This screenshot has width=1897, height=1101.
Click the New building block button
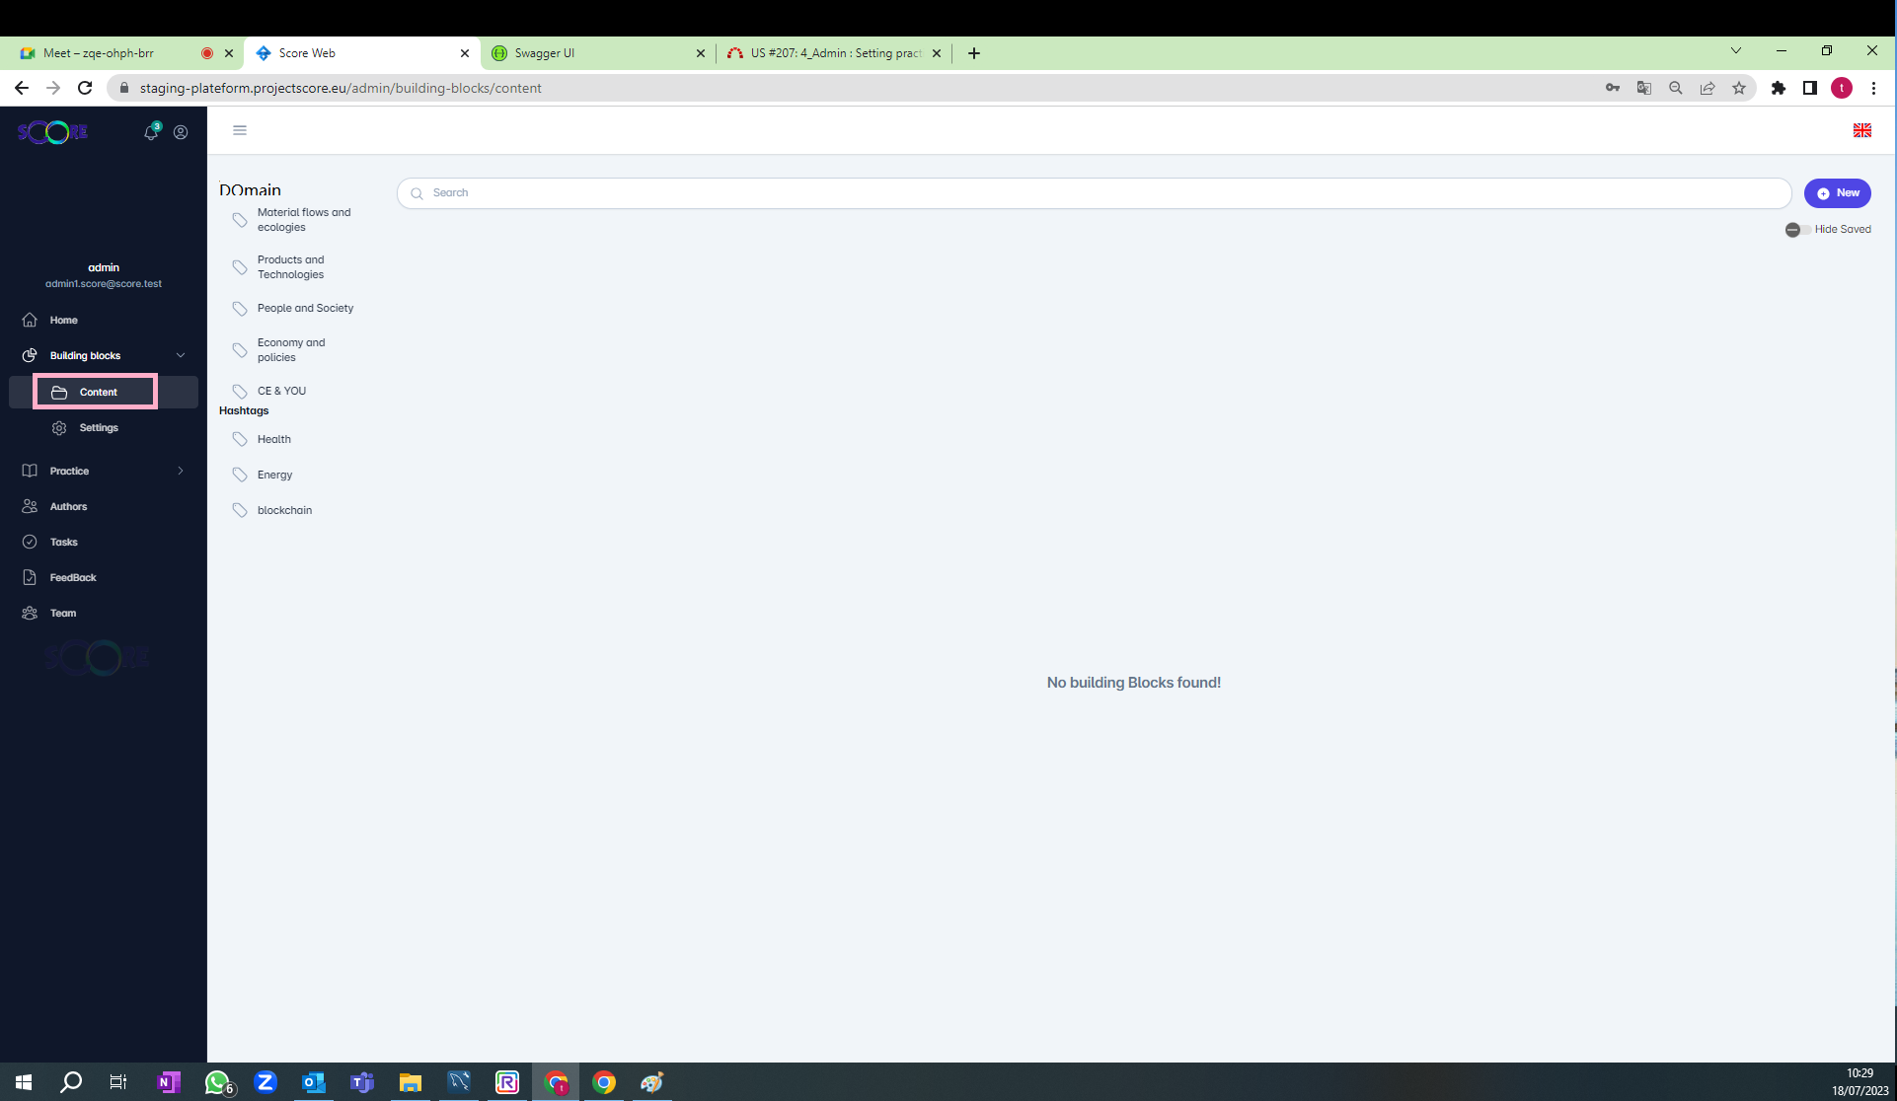pos(1837,193)
